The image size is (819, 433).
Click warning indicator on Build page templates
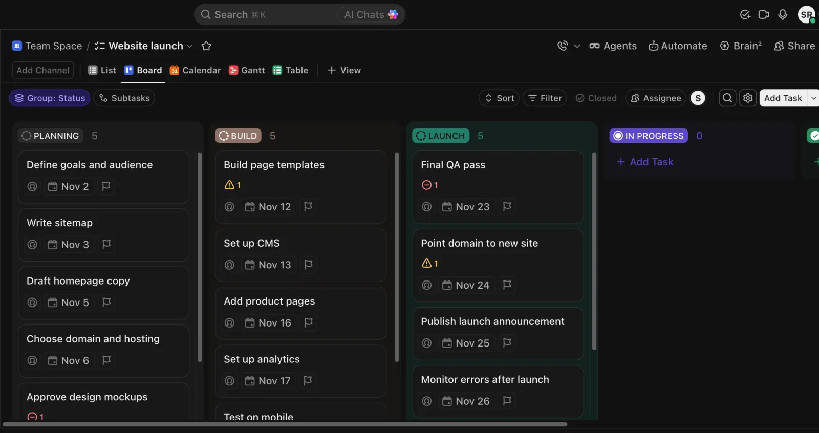point(233,185)
